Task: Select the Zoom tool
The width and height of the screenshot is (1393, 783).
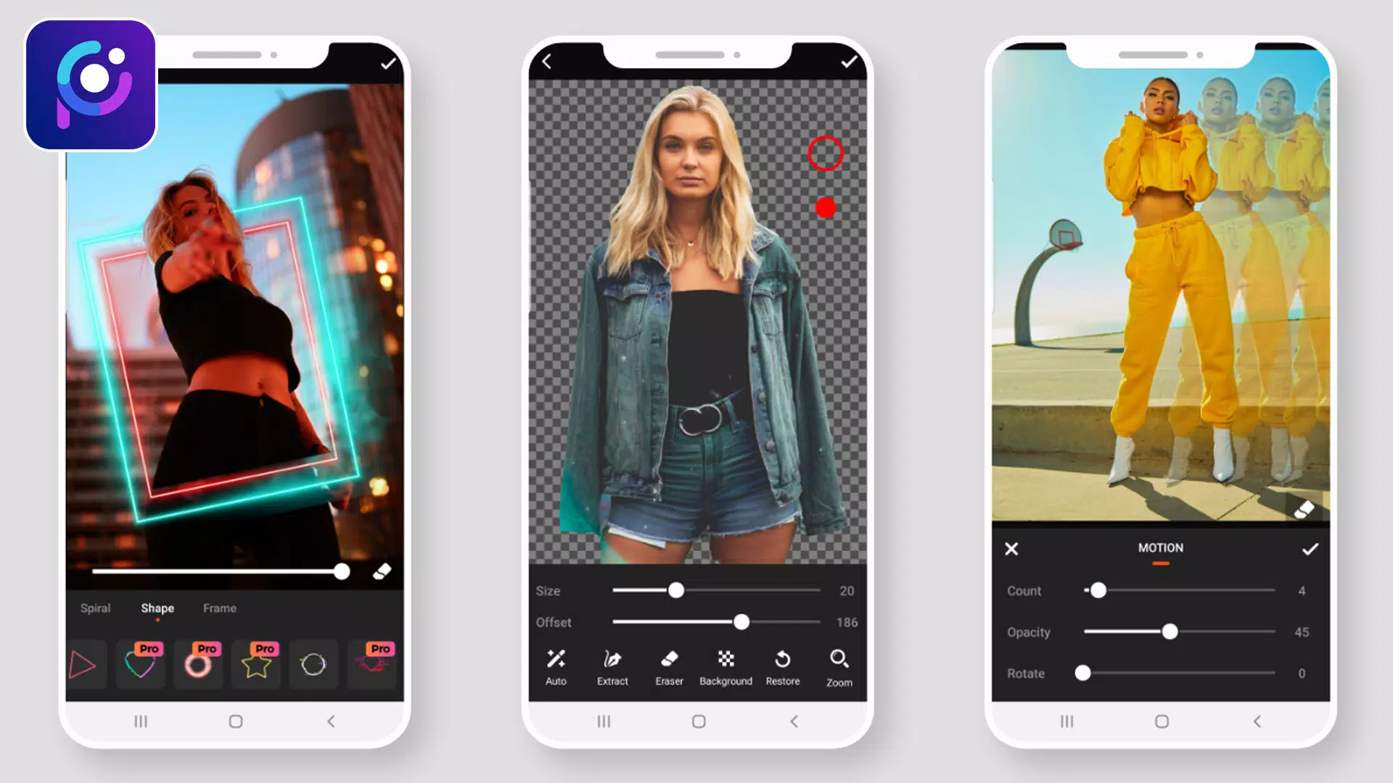Action: (x=838, y=666)
